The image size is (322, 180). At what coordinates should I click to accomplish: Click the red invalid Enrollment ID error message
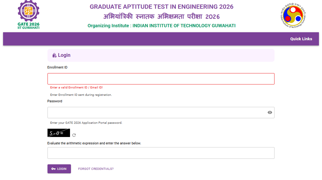(76, 88)
